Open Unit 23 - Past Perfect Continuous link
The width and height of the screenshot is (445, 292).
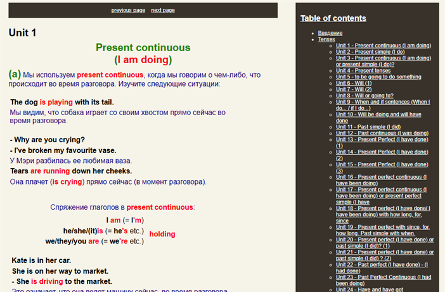[384, 280]
